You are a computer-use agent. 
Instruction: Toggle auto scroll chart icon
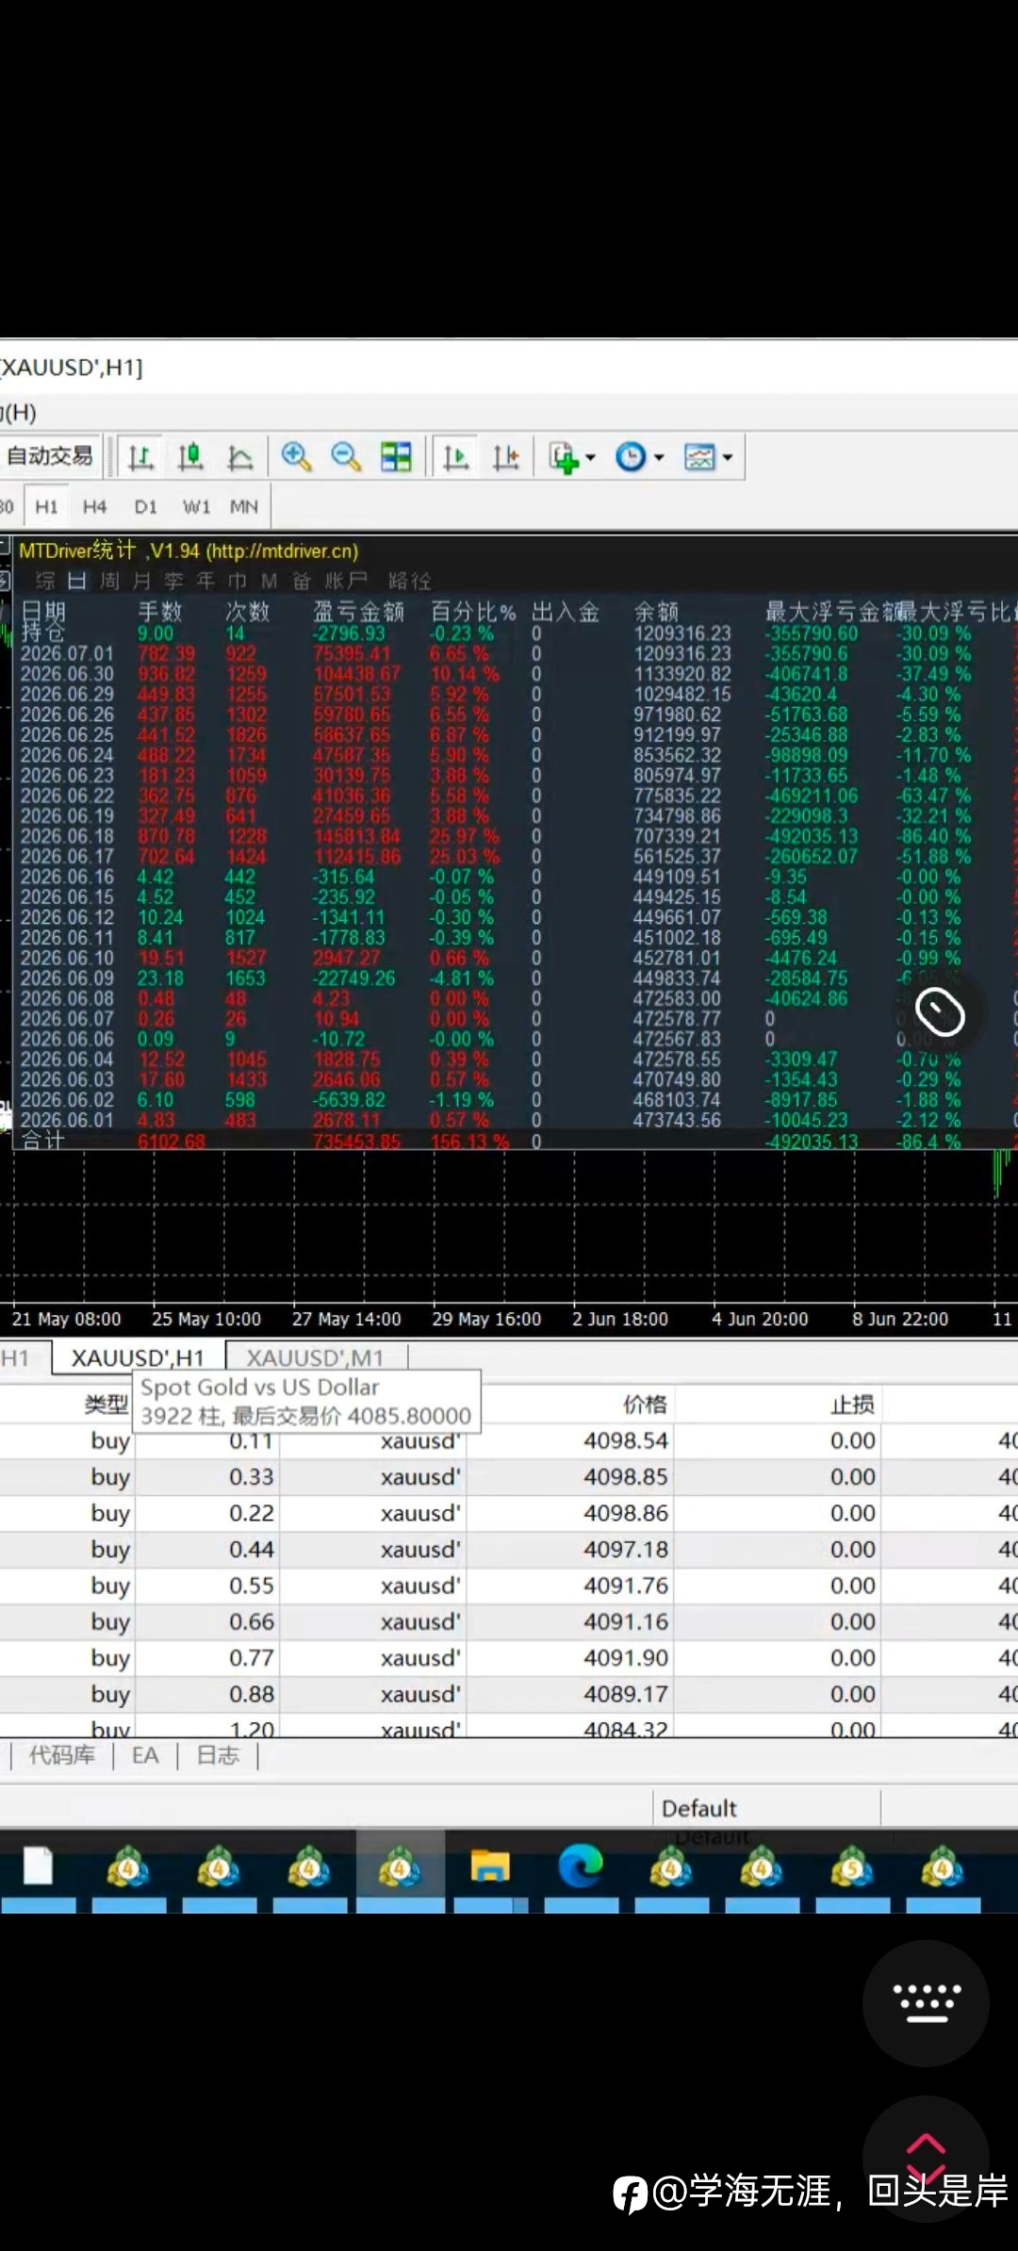click(456, 458)
